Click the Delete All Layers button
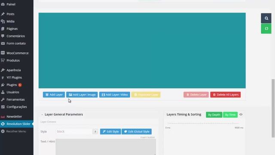Viewport: 275px width, 155px height. click(x=226, y=95)
